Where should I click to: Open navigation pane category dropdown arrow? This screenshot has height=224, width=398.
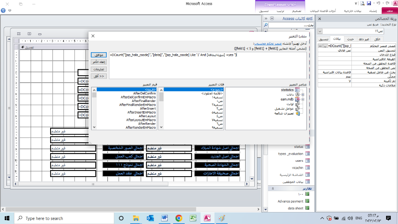click(x=272, y=19)
